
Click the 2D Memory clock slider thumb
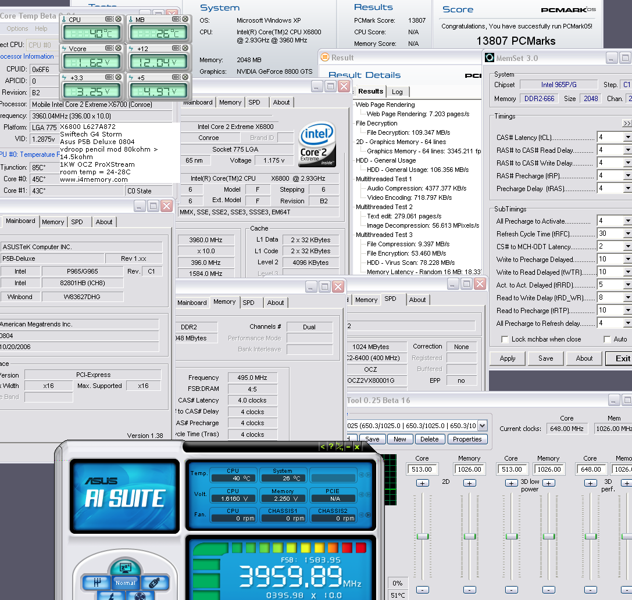470,536
